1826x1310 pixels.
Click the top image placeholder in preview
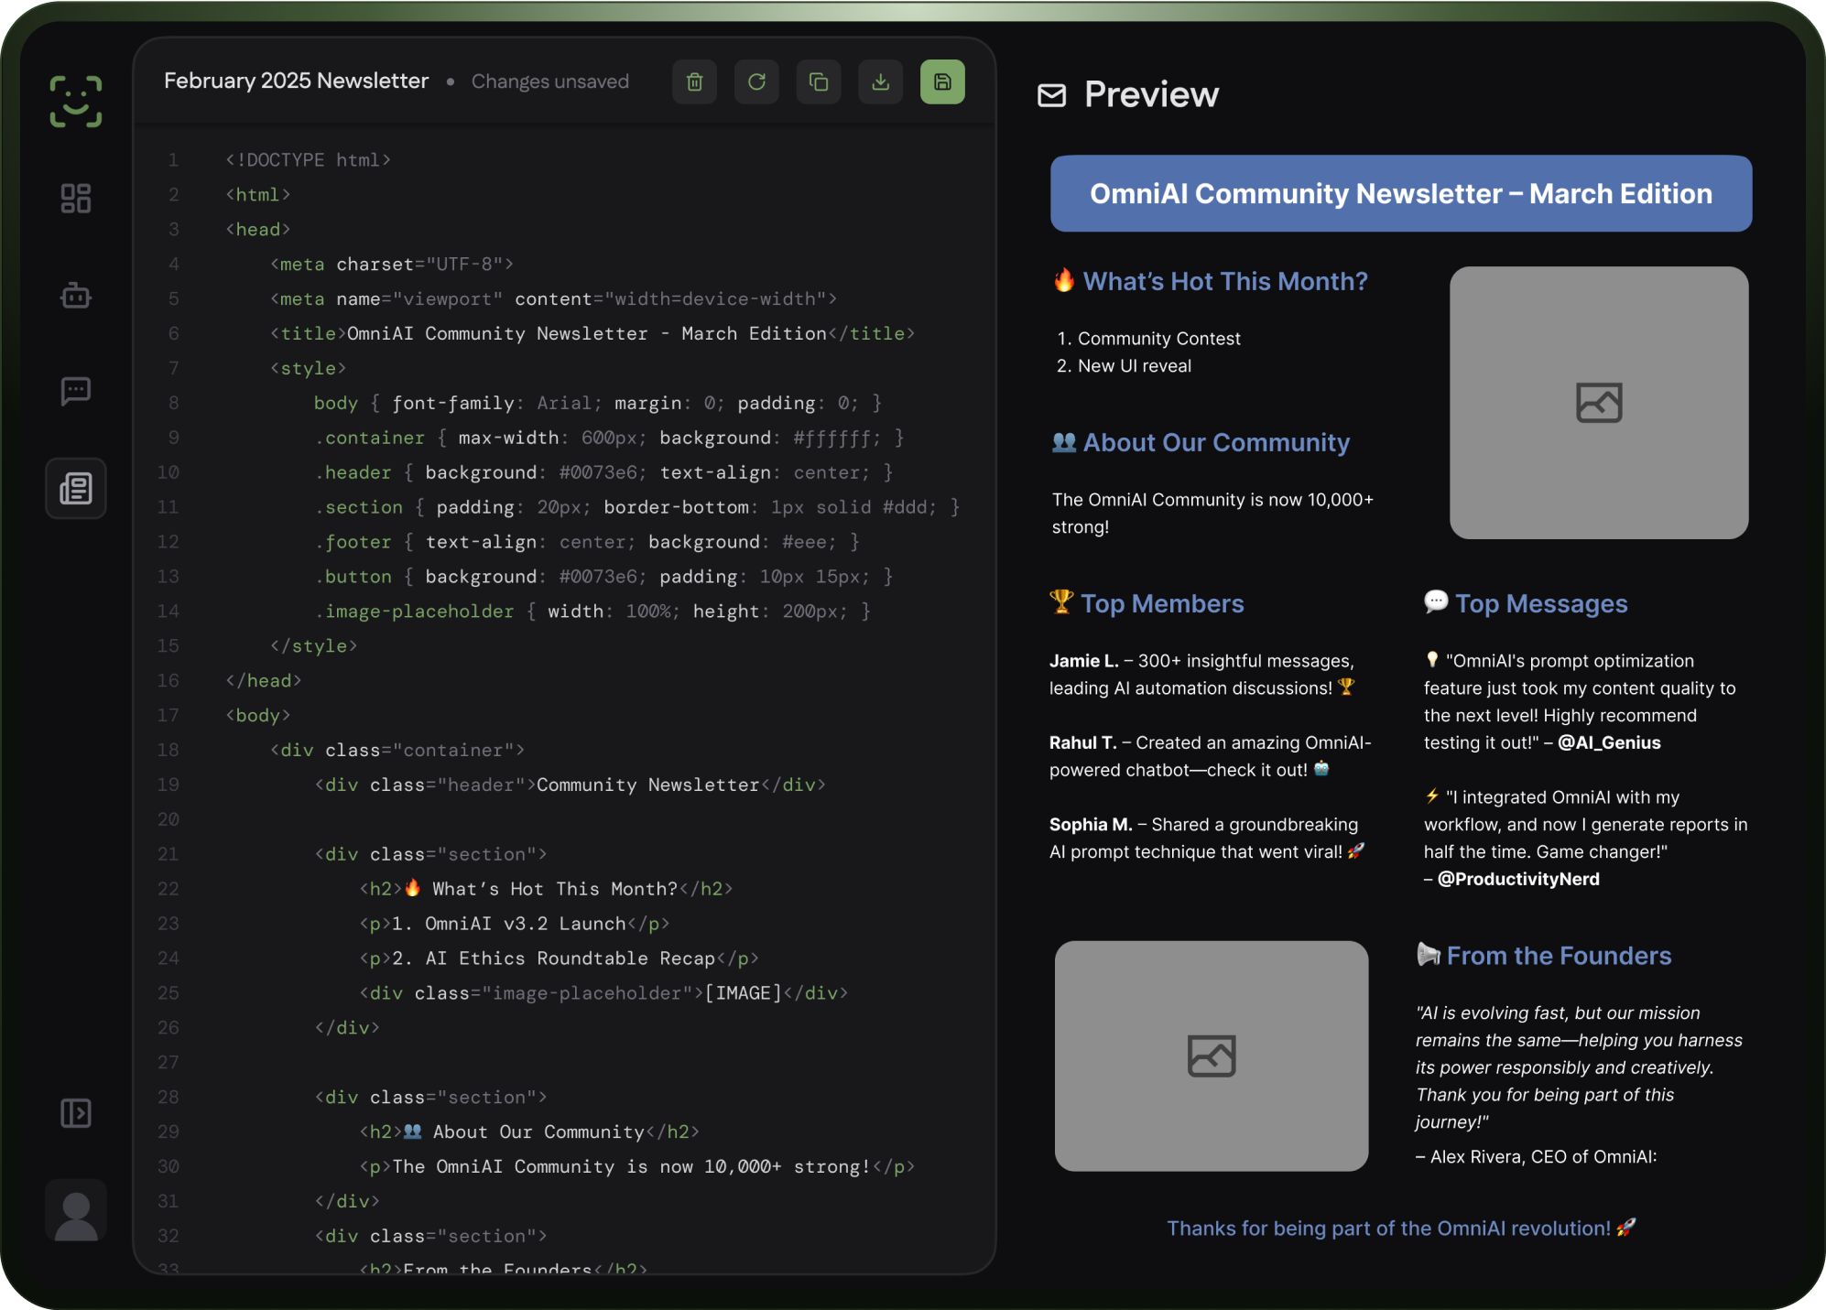[1598, 403]
